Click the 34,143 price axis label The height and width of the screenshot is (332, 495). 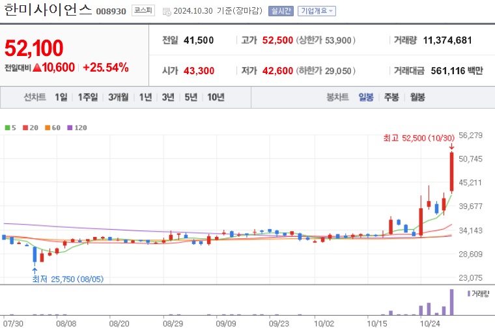coord(470,230)
